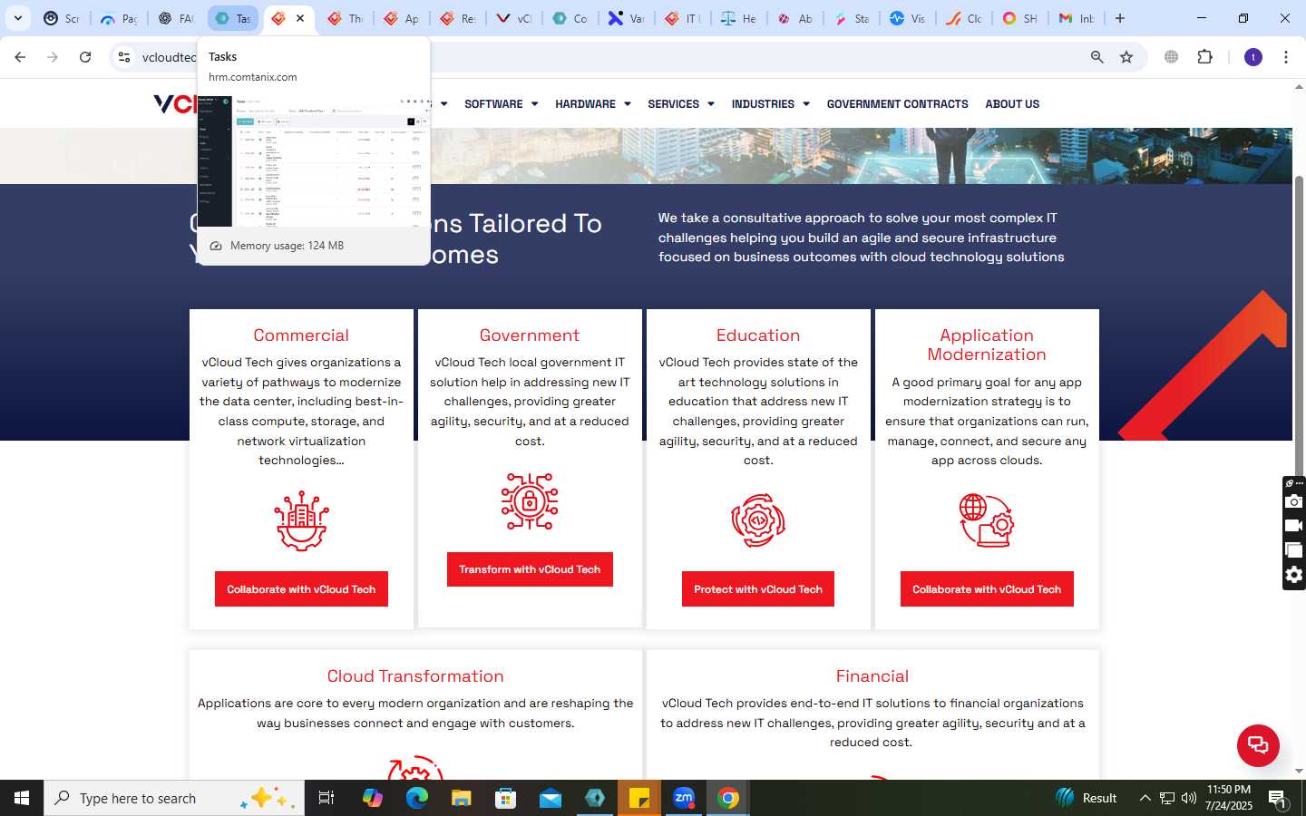Switch to the 'He' browser tab
The height and width of the screenshot is (816, 1306).
[x=739, y=18]
